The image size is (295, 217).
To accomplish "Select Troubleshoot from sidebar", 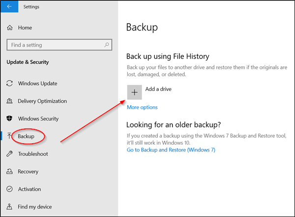I will click(x=33, y=154).
